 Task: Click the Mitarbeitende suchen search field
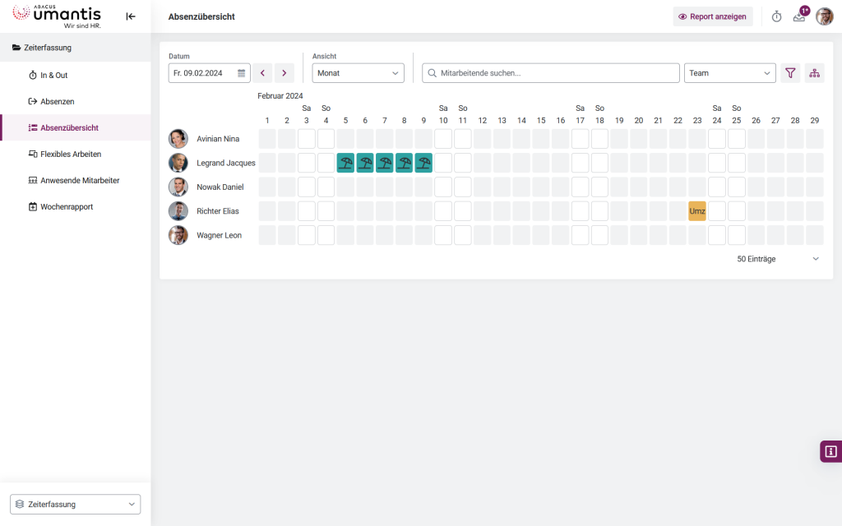(x=551, y=73)
